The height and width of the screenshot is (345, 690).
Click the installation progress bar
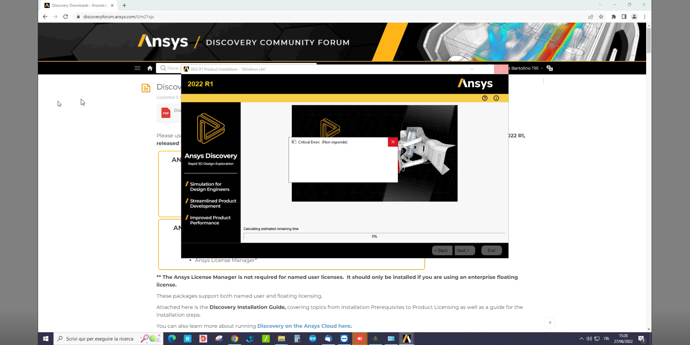374,236
